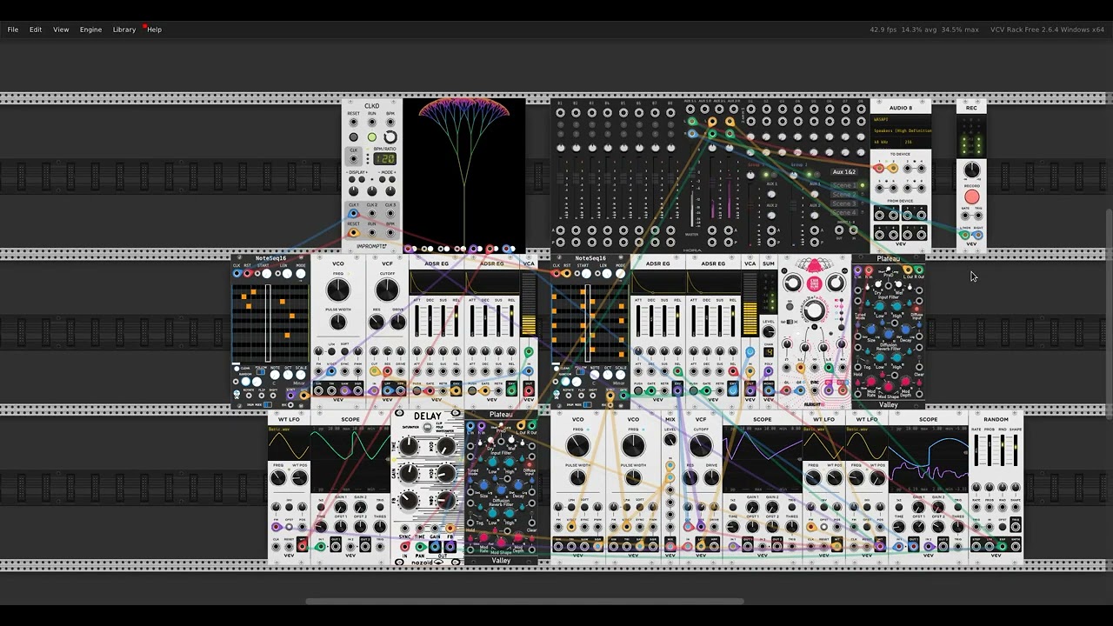
Task: Click the FREQ knob on bottom-left WT LFO
Action: coord(278,478)
